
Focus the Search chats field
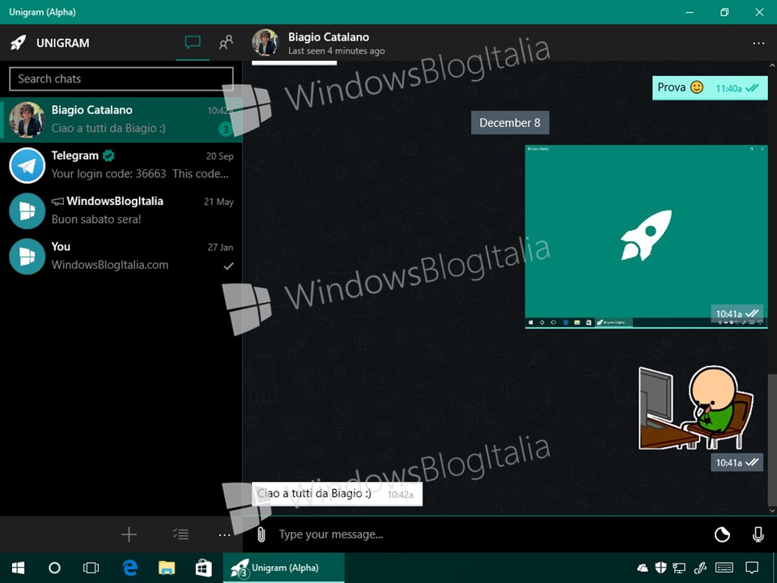(x=121, y=79)
